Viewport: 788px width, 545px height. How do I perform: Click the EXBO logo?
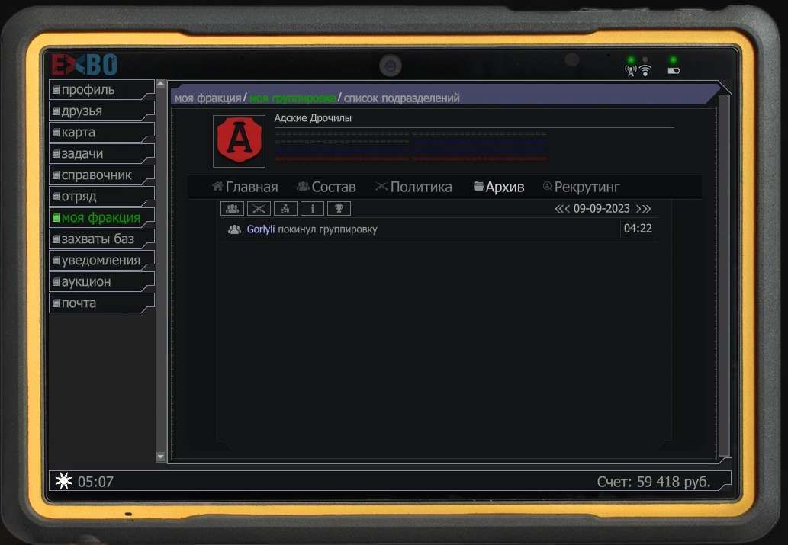[x=84, y=65]
